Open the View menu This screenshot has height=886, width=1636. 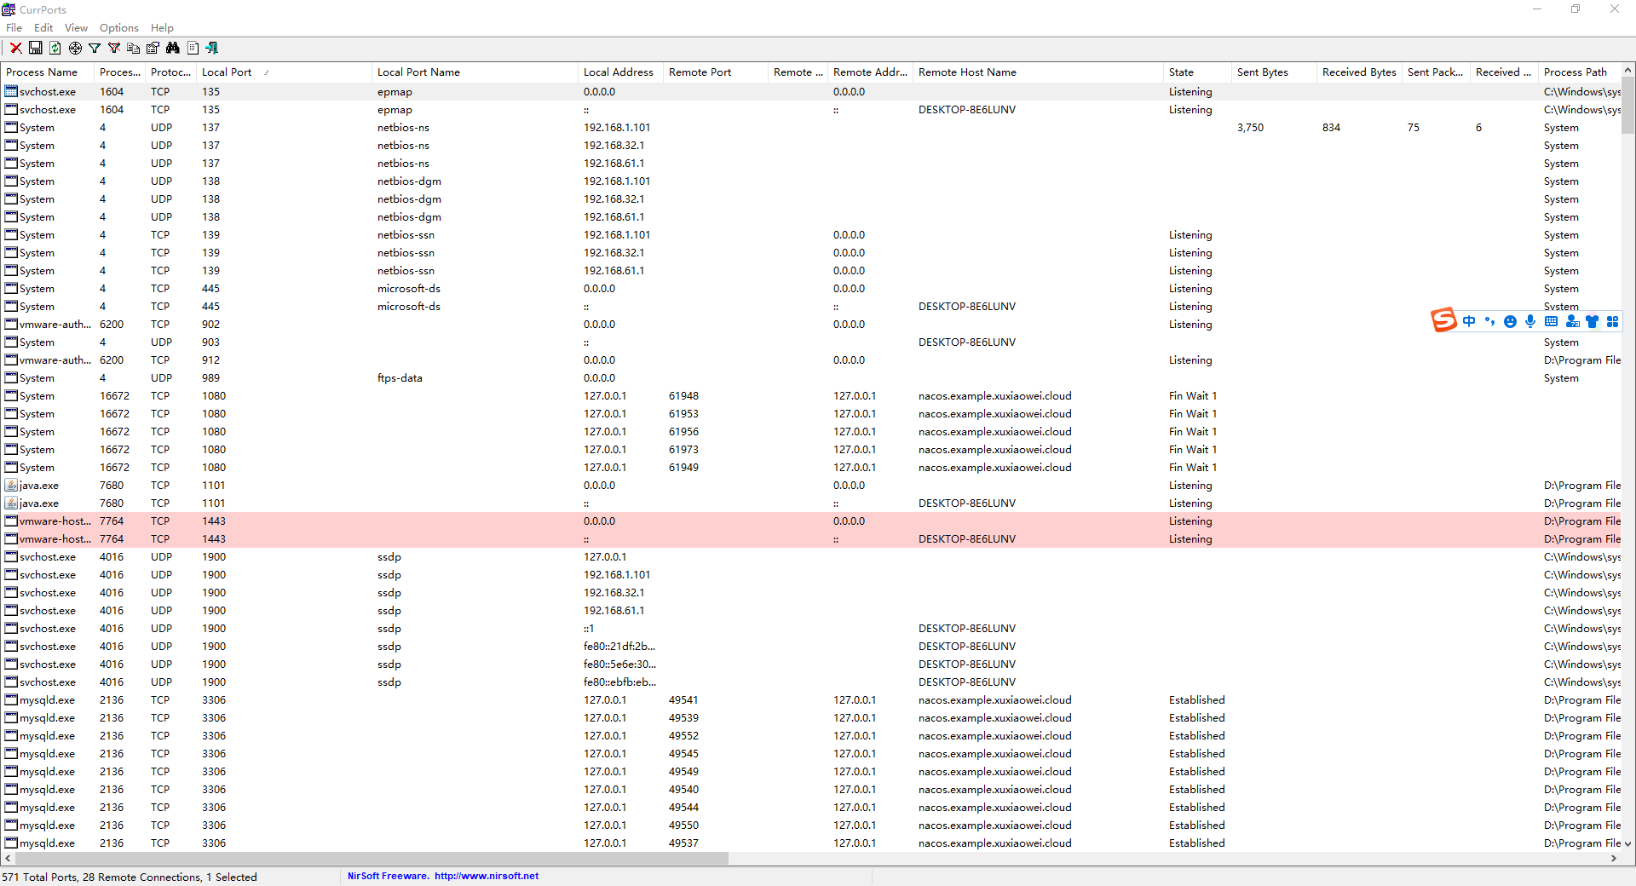click(76, 27)
